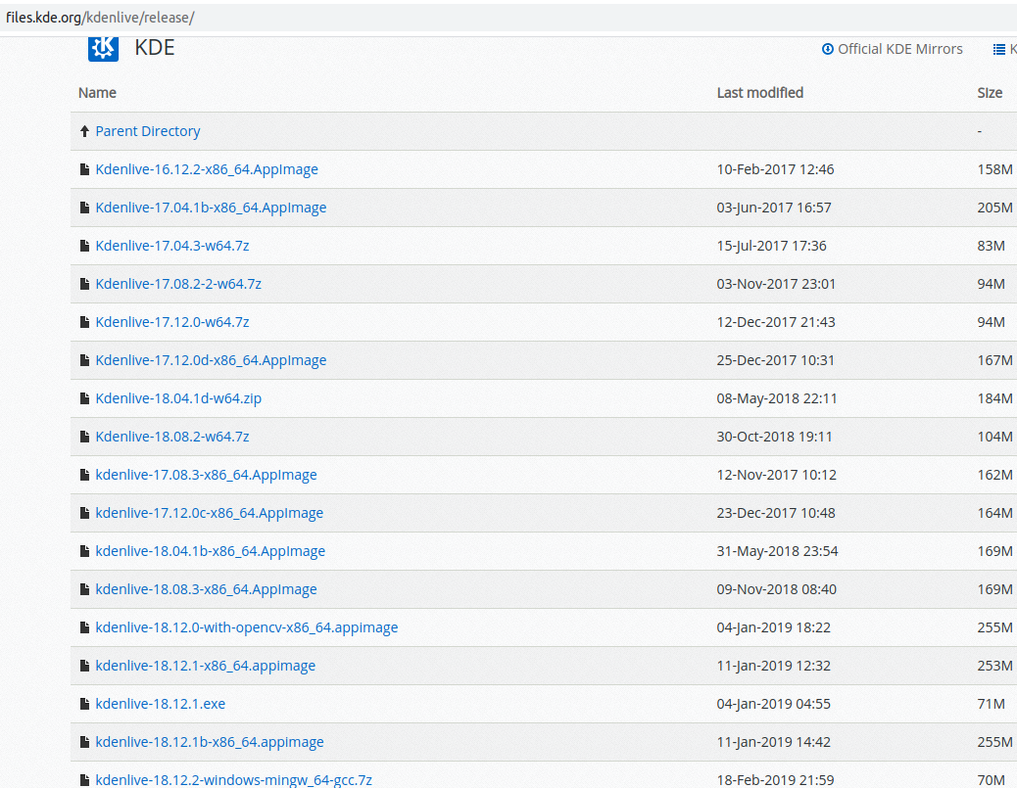Click file icon beside kdenlive-17.12.0c-x86_64.AppImage

click(x=84, y=514)
